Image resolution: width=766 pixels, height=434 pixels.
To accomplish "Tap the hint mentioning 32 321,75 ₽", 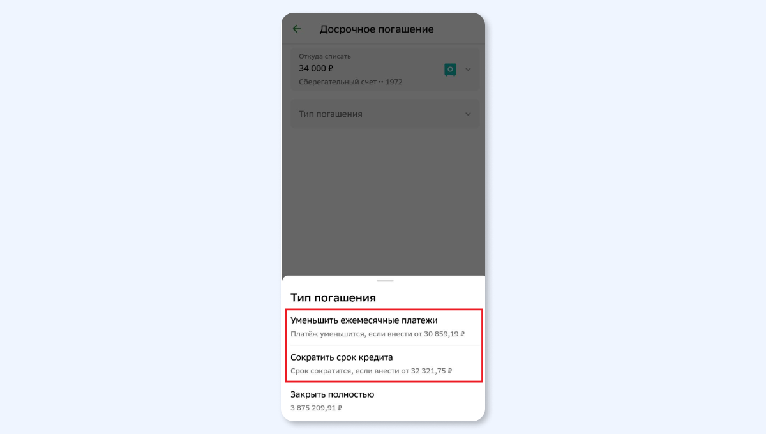I will pos(372,371).
